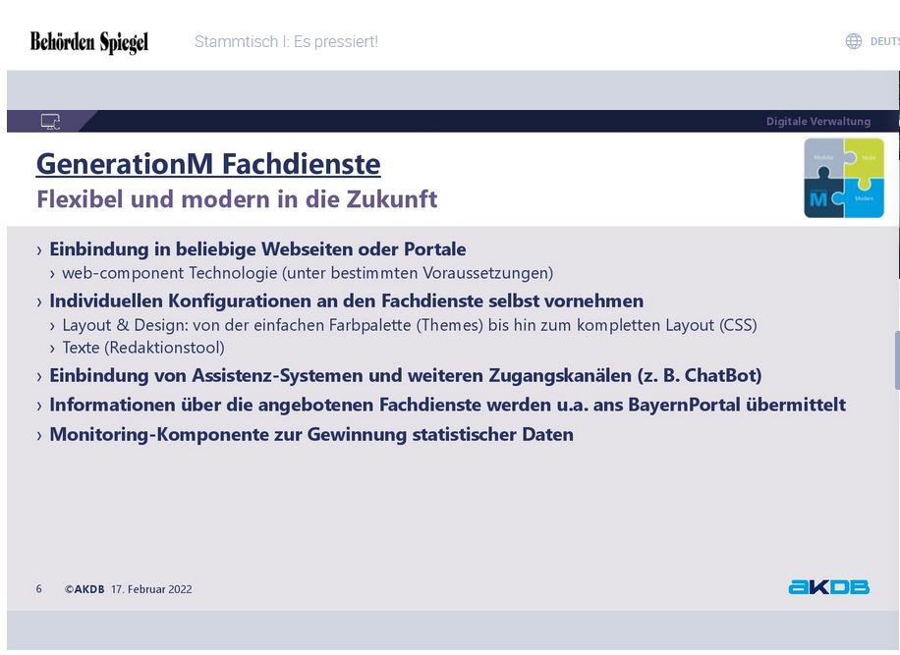Screen dimensions: 900x655
Task: Click 'Flexibel und modern in die Zukunft' subtitle
Action: point(237,199)
